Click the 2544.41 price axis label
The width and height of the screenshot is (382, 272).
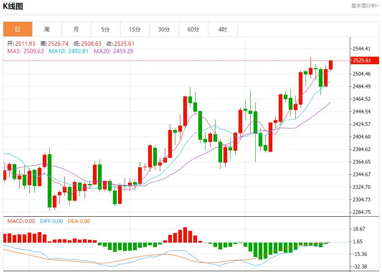pos(362,49)
